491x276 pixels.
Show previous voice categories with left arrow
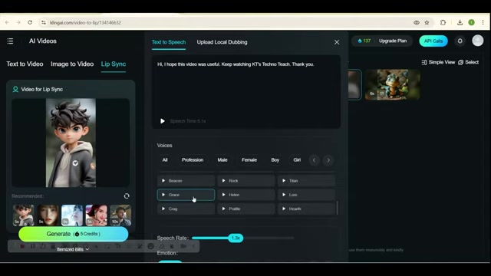pos(314,160)
